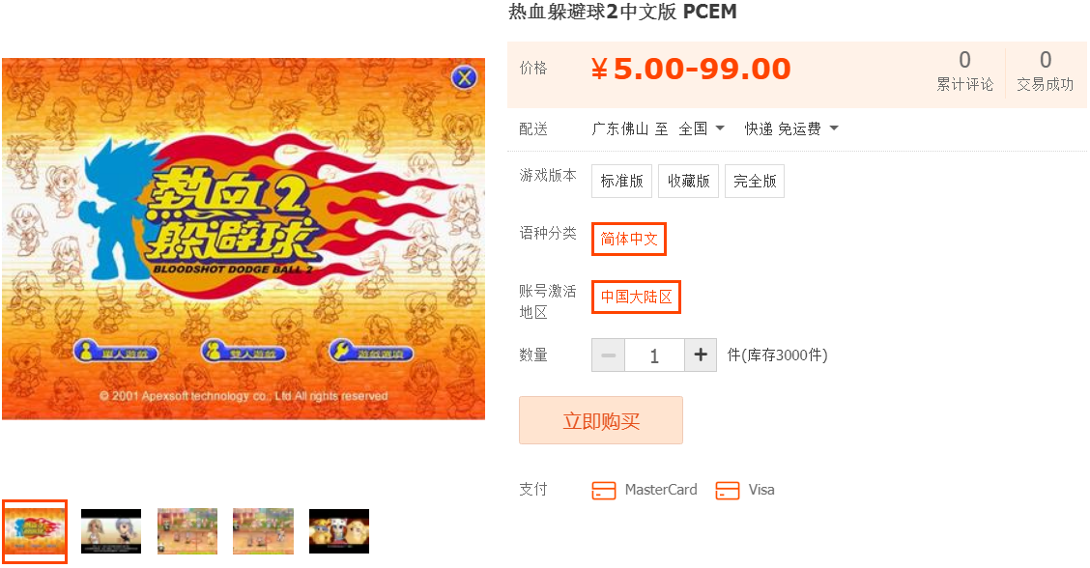Click the wrench settings icon in the game image
Screen dimensions: 1090x568
coord(342,351)
